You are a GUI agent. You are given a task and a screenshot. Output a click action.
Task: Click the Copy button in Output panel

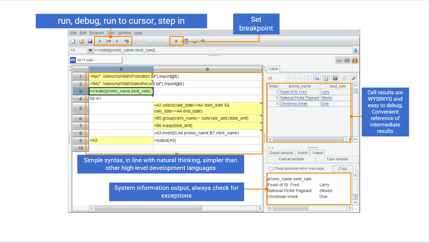343,168
